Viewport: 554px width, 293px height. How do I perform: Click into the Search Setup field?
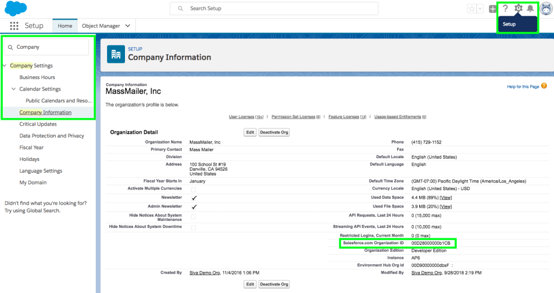click(274, 9)
